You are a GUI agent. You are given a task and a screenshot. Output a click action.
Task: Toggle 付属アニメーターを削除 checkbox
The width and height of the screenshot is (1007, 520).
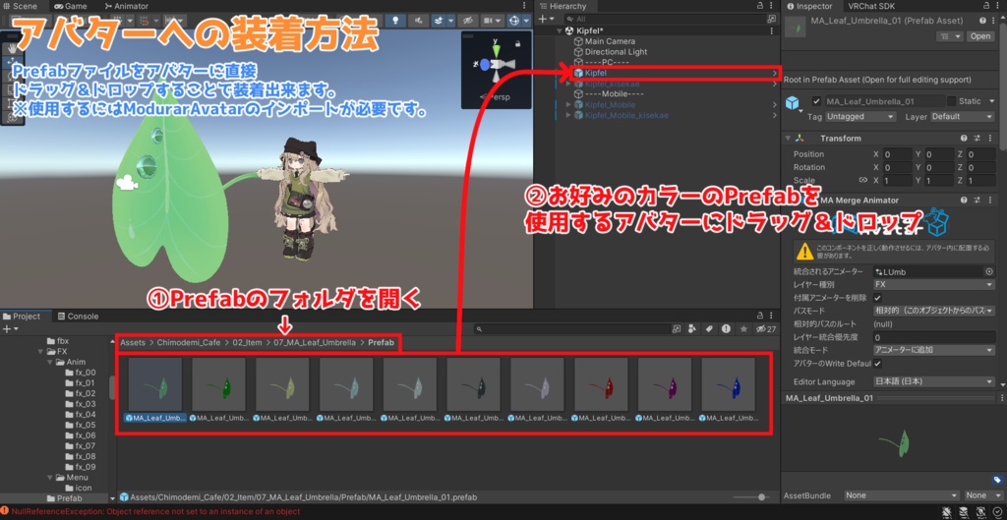pos(878,298)
